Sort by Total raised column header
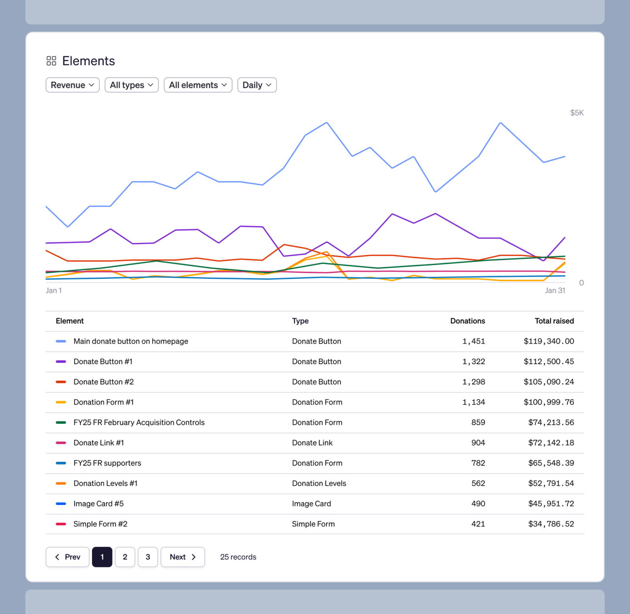This screenshot has height=614, width=630. (x=554, y=321)
